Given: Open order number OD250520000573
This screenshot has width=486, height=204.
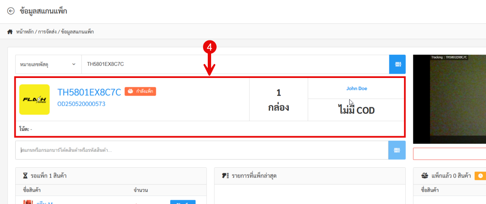Looking at the screenshot, I should coord(81,104).
